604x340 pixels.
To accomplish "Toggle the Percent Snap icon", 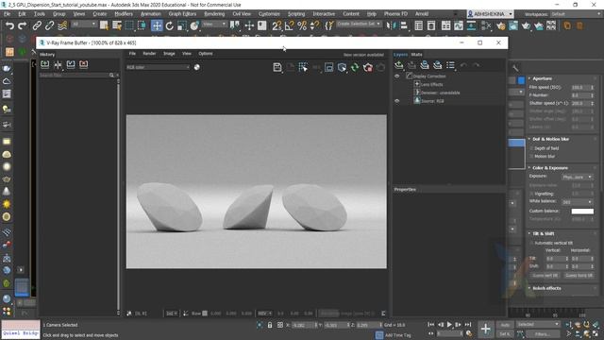I will pyautogui.click(x=302, y=25).
